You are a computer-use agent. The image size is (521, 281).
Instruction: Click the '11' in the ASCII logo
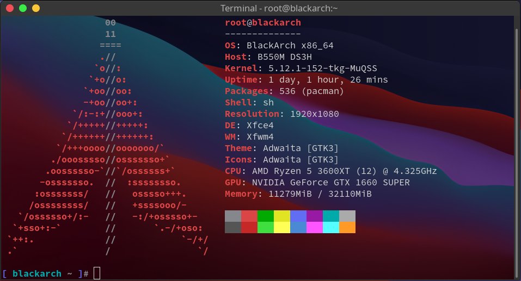111,34
